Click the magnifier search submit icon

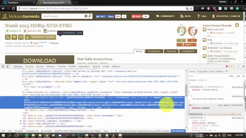point(90,16)
